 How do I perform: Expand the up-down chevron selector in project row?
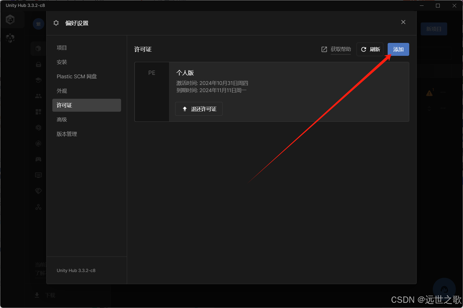coord(429,109)
